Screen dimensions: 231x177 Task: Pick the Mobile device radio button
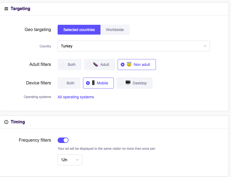(x=88, y=83)
